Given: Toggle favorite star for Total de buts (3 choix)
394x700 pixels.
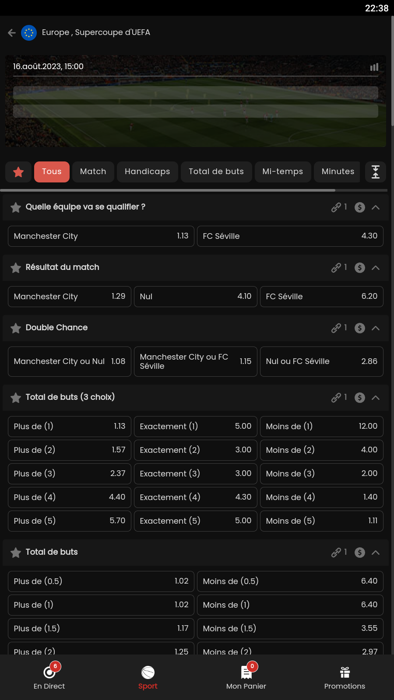Looking at the screenshot, I should click(16, 398).
